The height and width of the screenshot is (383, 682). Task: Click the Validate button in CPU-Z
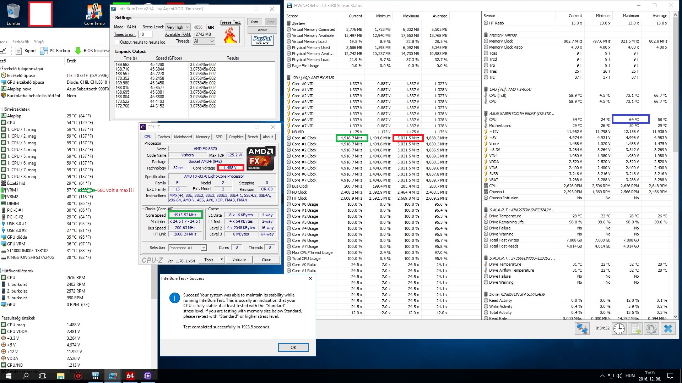(x=239, y=260)
